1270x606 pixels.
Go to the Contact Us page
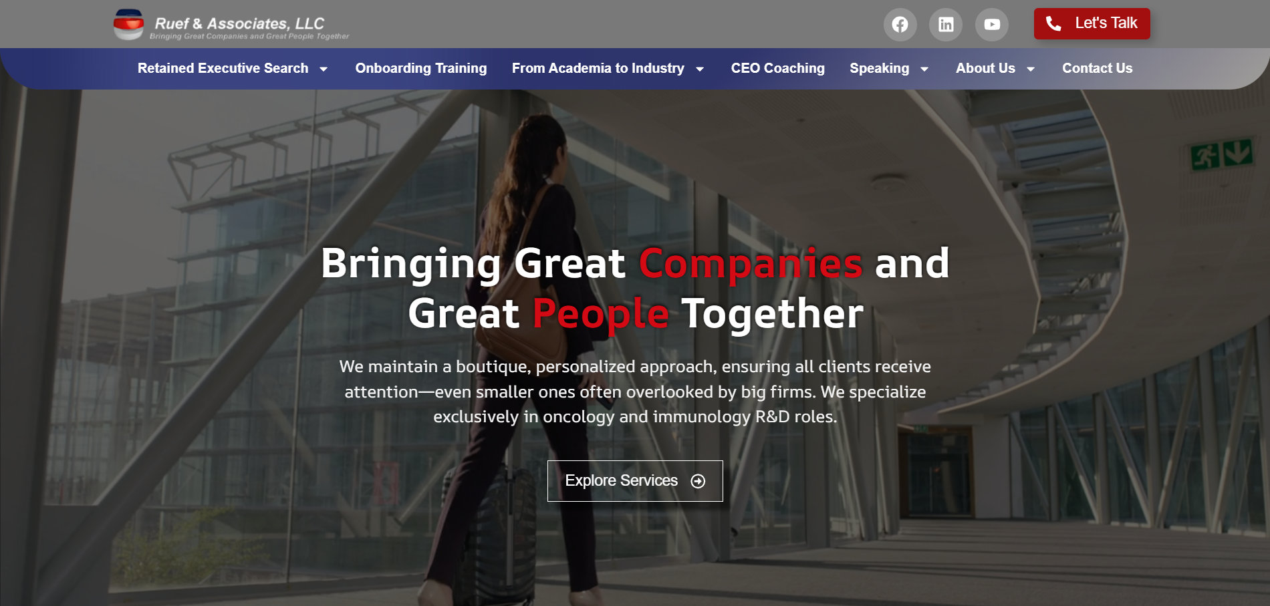point(1097,68)
